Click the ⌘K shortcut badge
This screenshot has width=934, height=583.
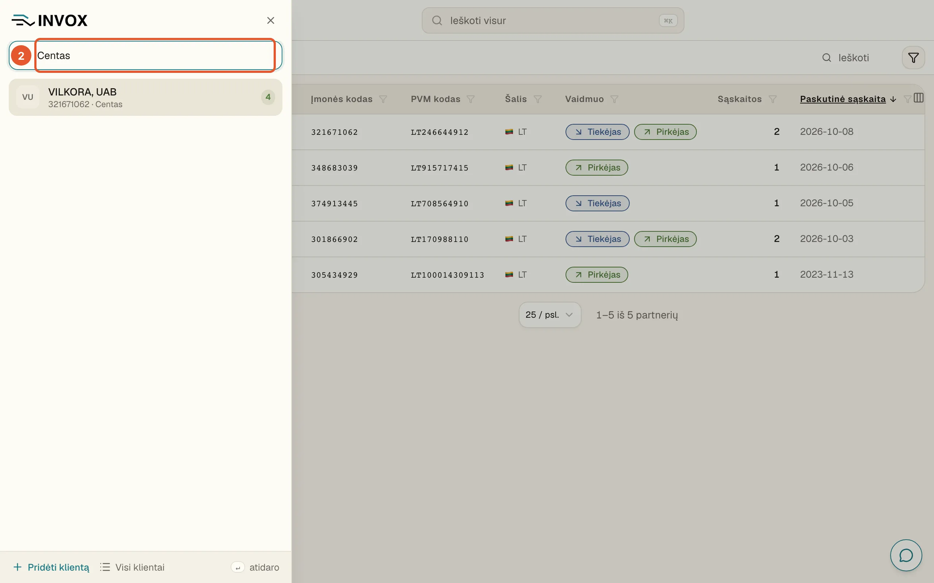pos(668,20)
